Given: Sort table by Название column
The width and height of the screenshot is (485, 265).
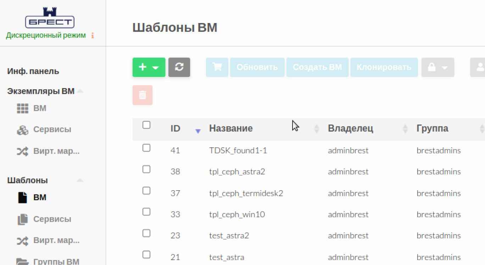Looking at the screenshot, I should (x=231, y=128).
